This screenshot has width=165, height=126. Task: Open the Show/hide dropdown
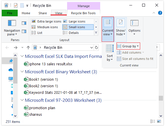click(x=120, y=29)
